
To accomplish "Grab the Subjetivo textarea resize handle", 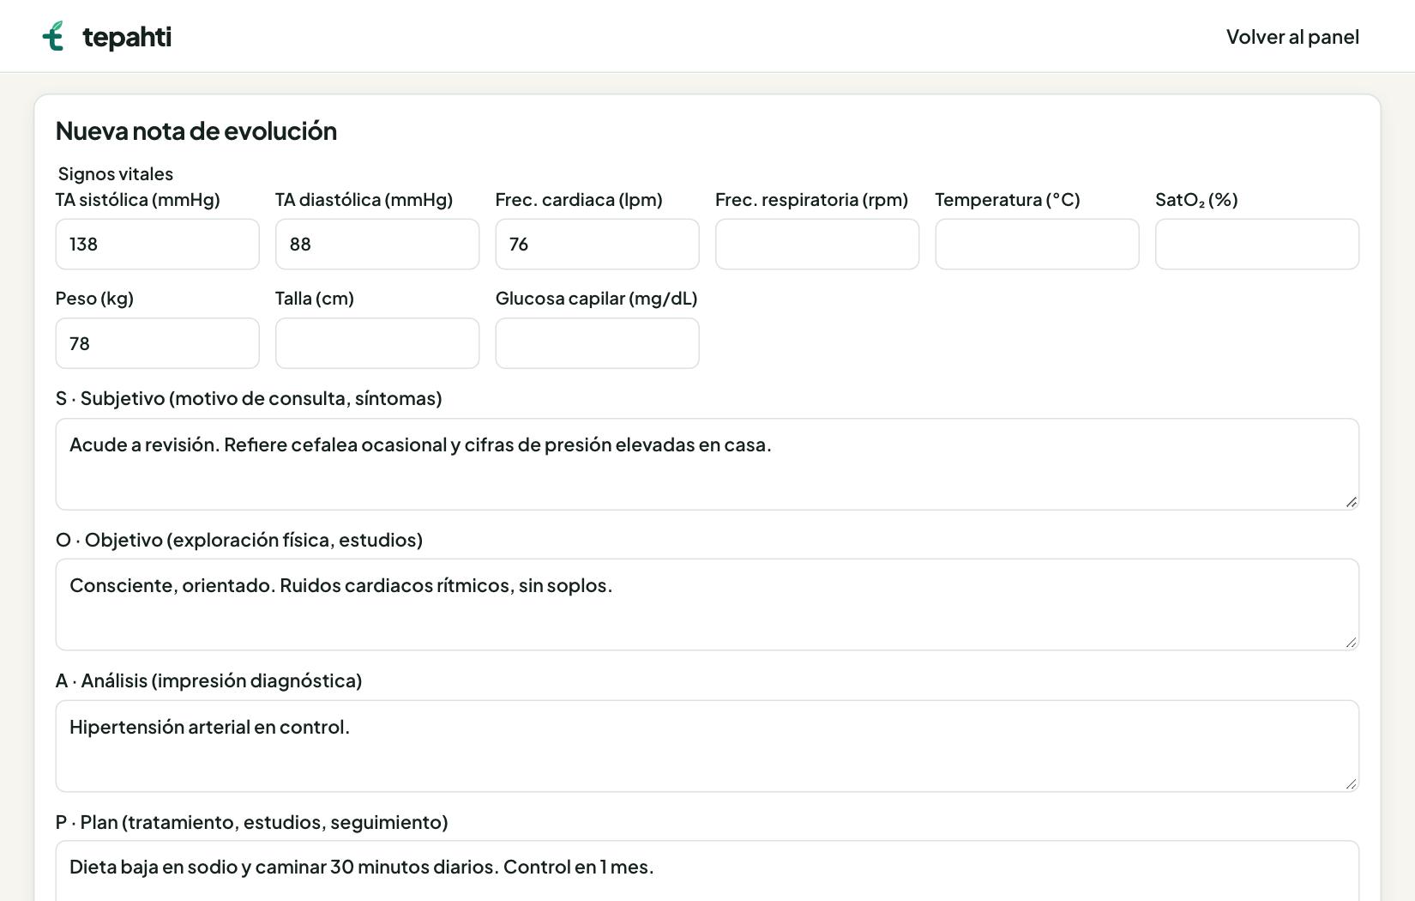I will (1352, 502).
